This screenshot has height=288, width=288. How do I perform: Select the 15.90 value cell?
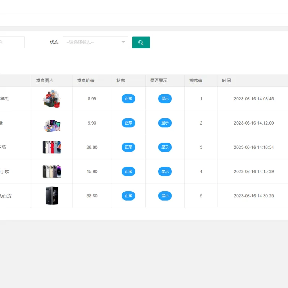[92, 171]
